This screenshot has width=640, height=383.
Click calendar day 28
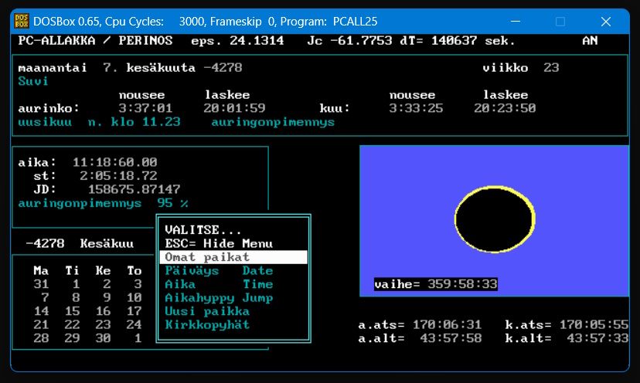click(x=41, y=337)
